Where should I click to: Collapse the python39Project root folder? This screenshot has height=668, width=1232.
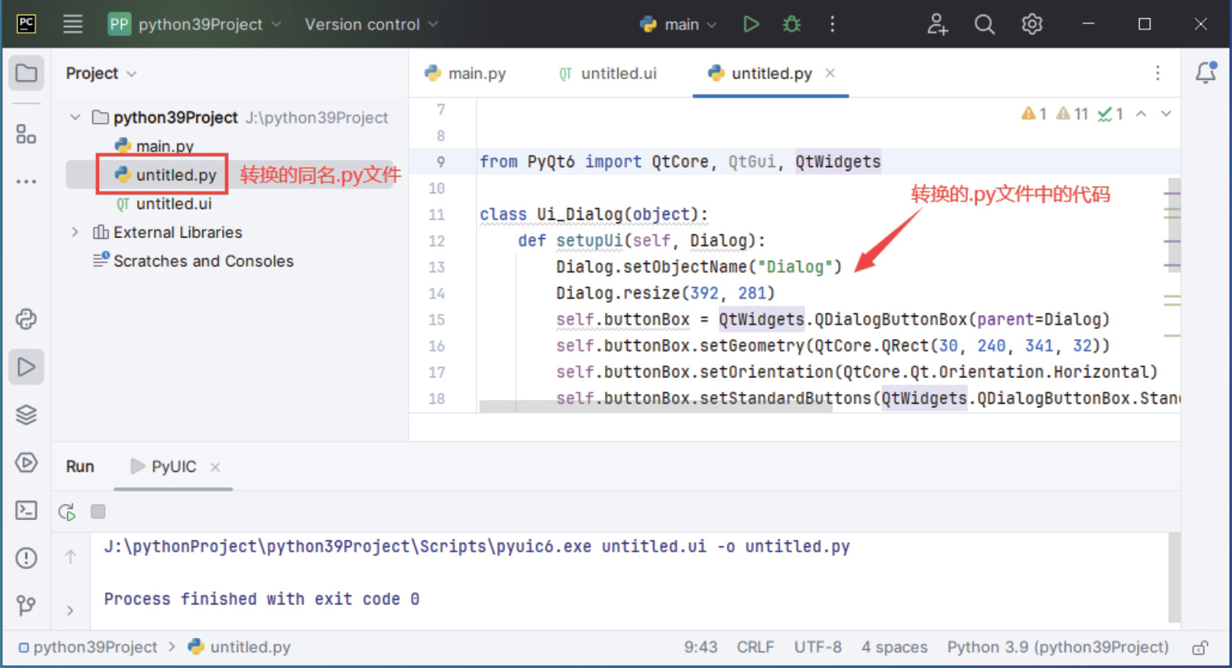(75, 117)
